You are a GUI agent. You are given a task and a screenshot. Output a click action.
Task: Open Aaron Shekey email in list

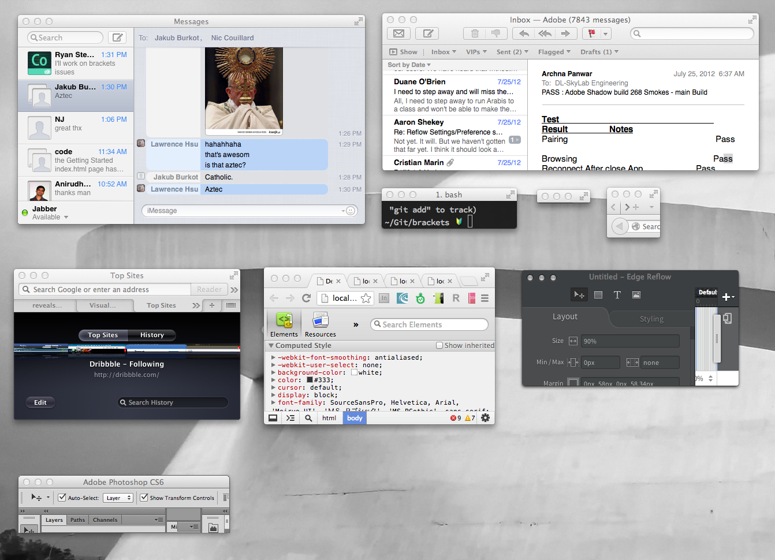(454, 135)
